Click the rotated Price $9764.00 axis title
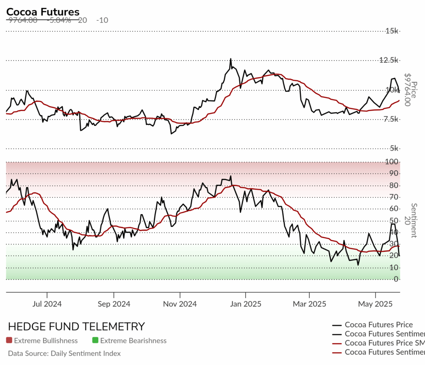Screen dimensions: 425x365 410,90
